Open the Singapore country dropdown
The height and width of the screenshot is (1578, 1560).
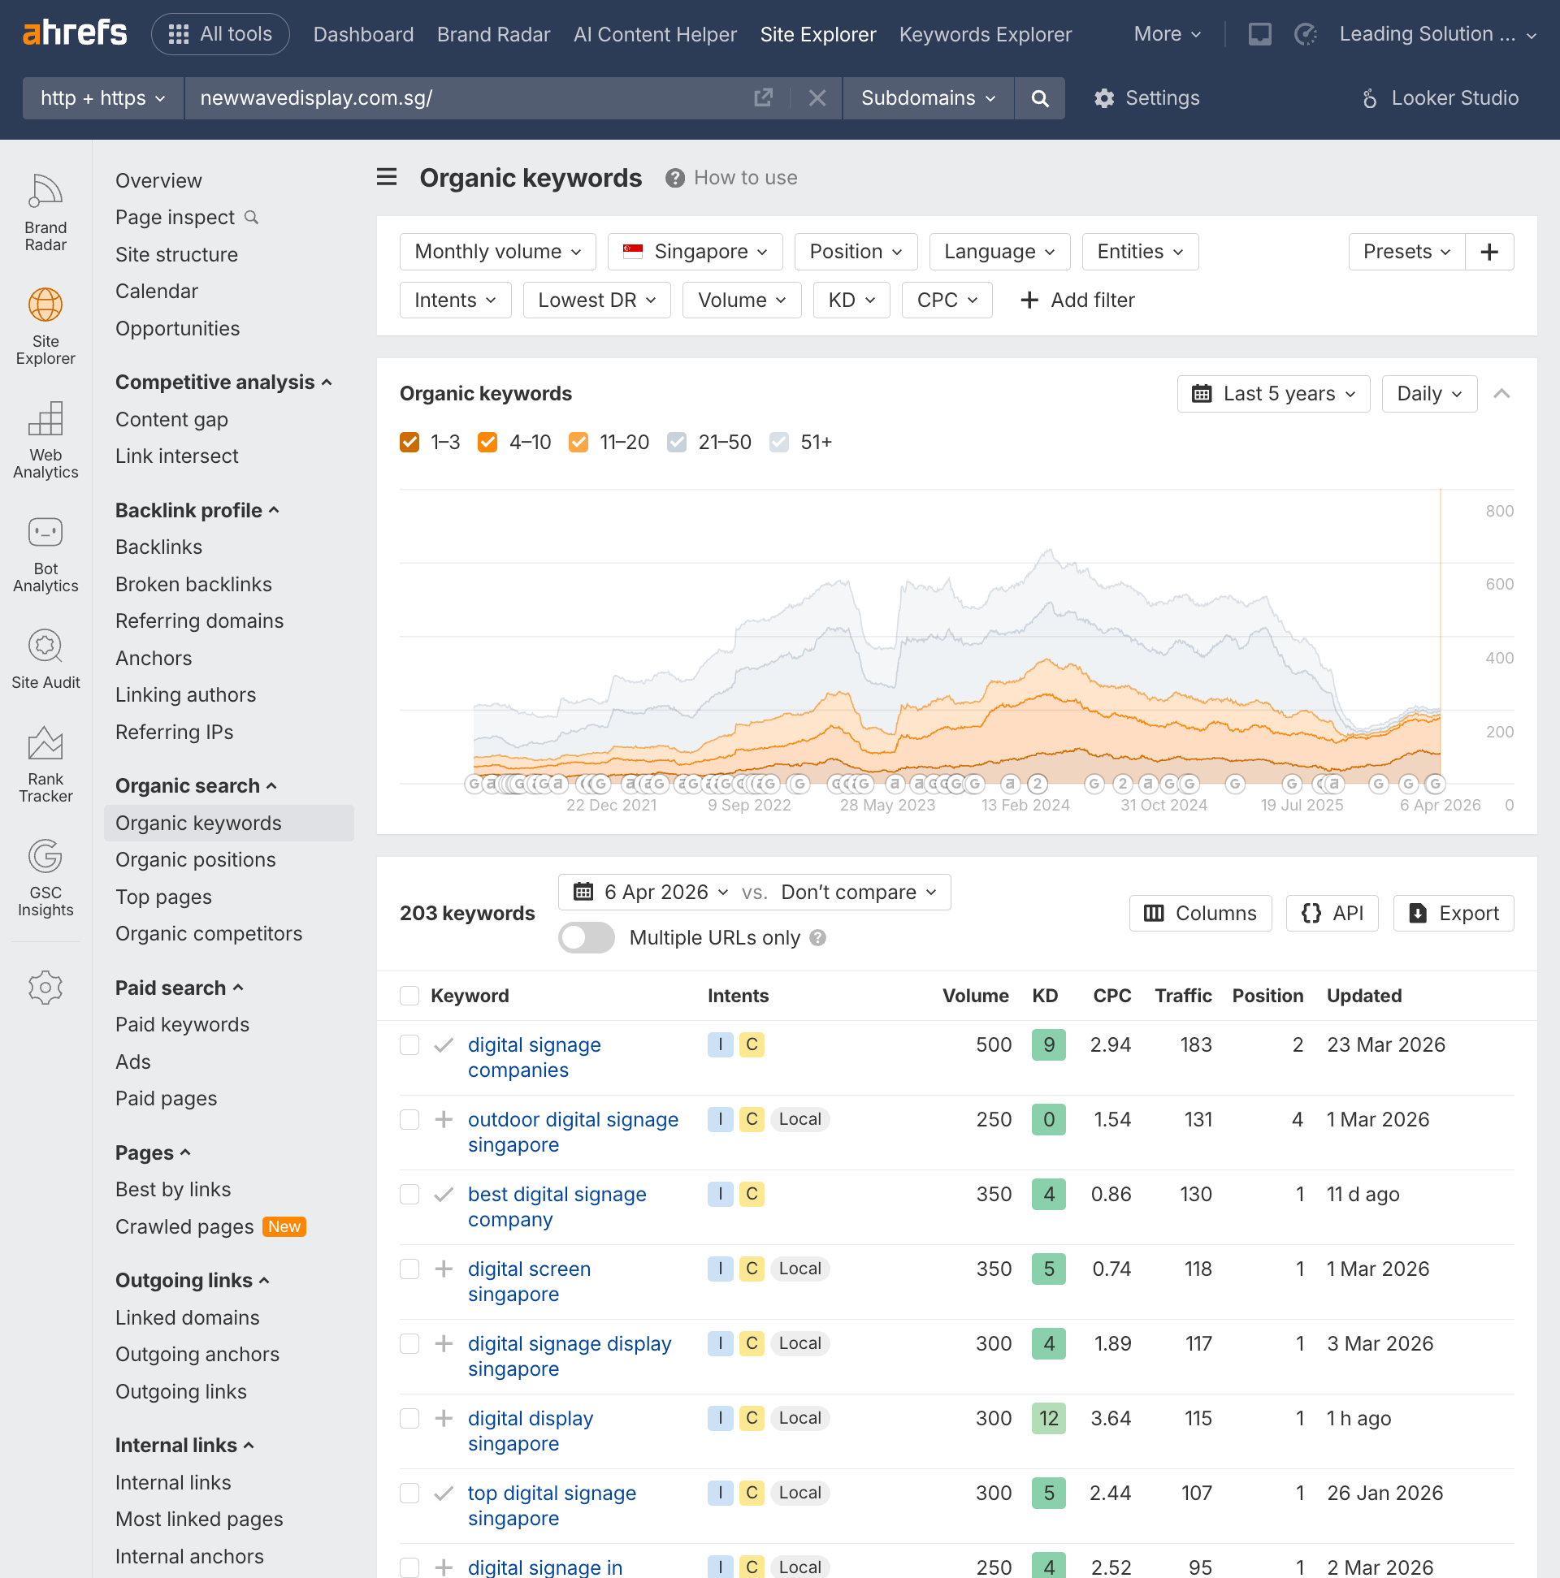pyautogui.click(x=695, y=252)
